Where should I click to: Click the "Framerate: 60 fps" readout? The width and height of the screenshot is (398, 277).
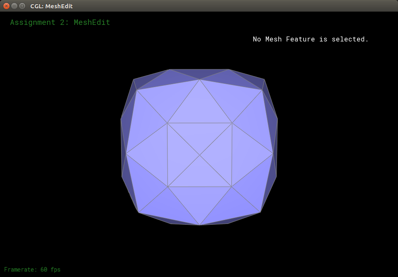(32, 270)
